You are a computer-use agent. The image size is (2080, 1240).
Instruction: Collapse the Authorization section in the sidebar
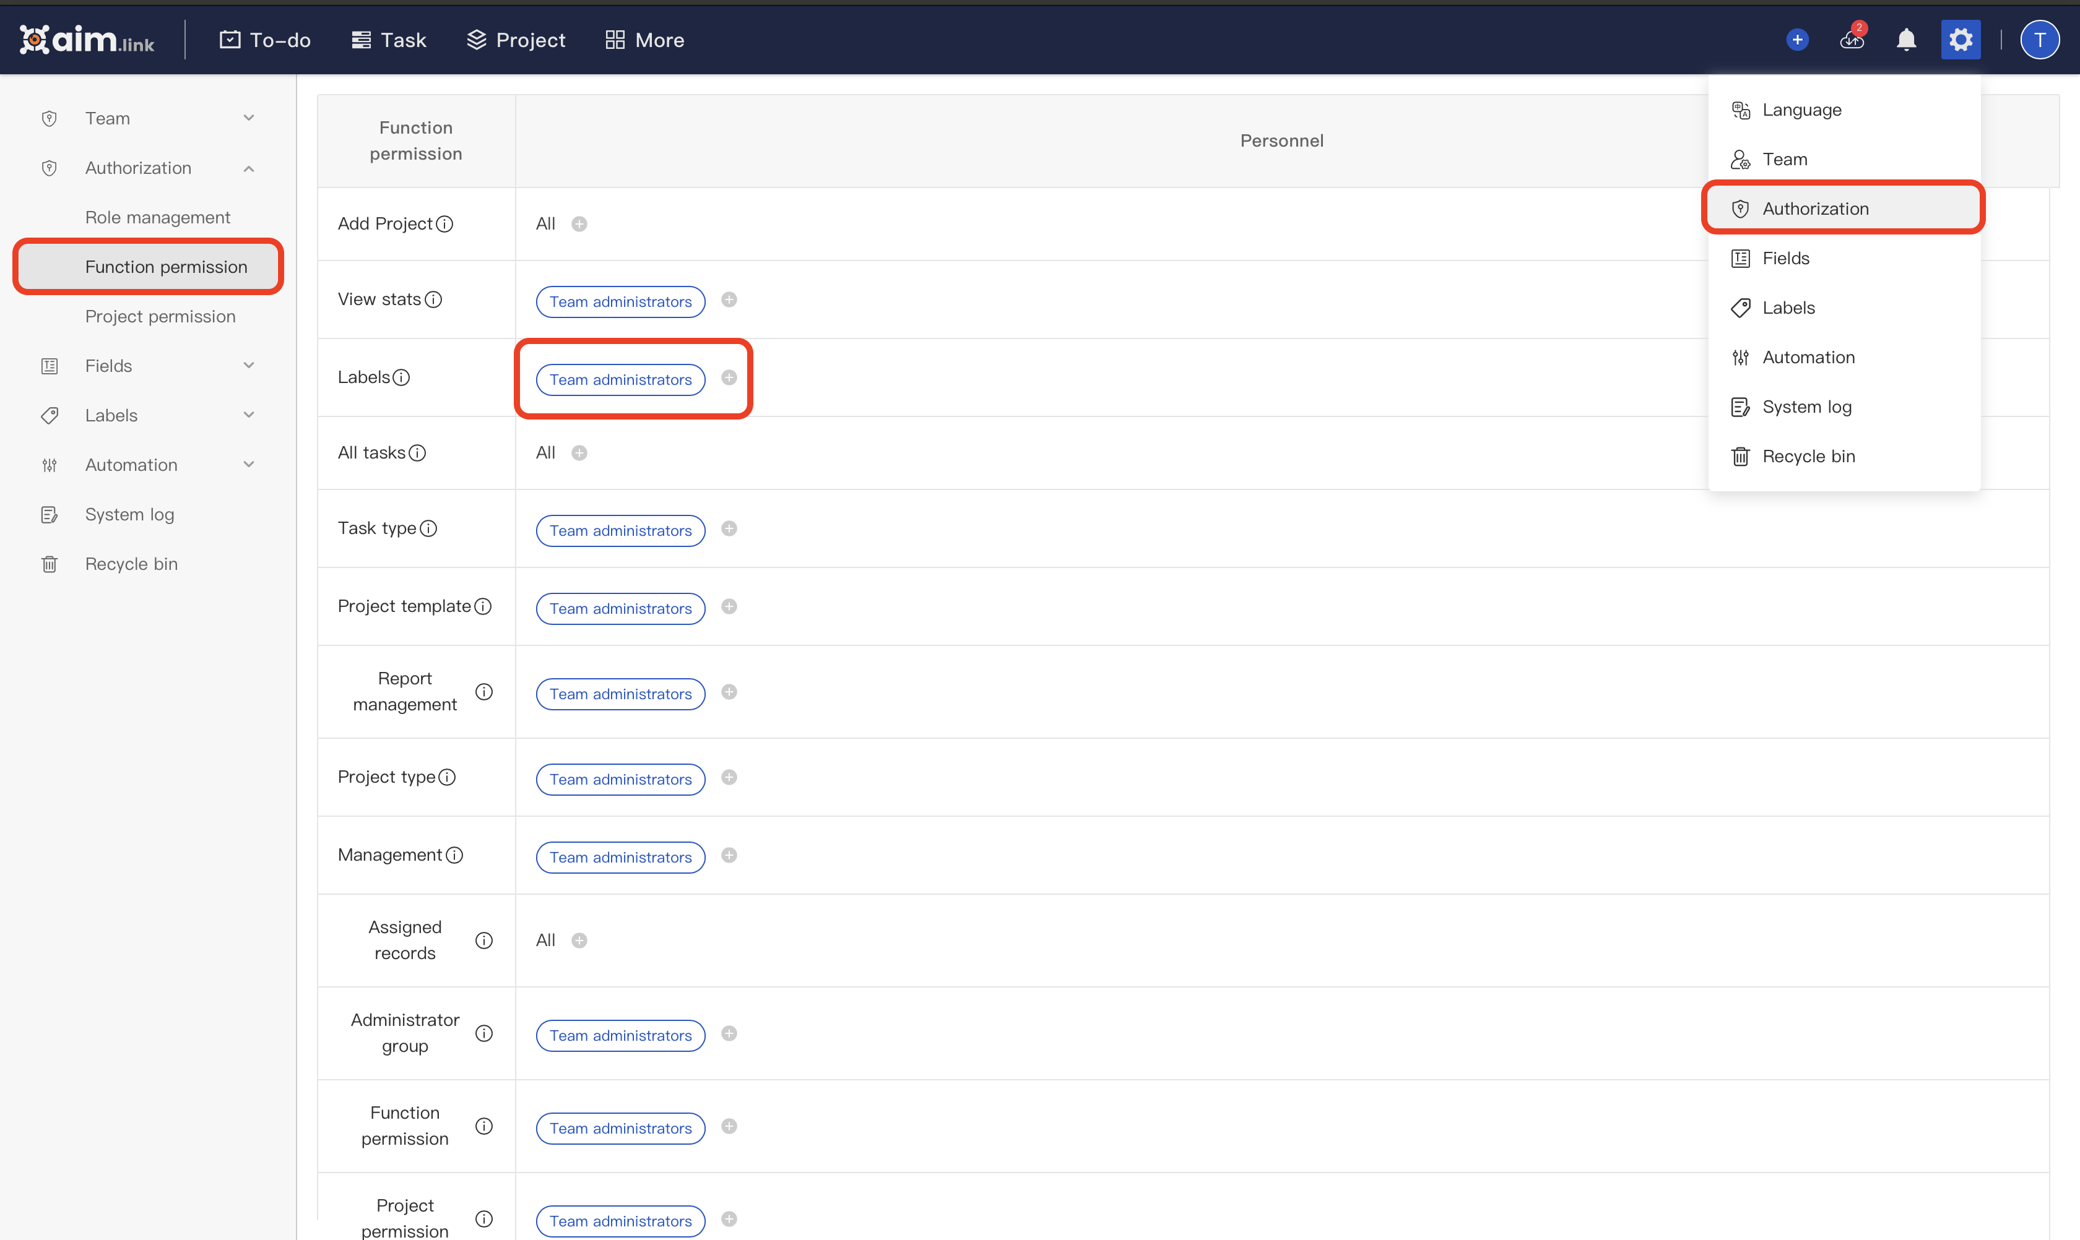(248, 168)
